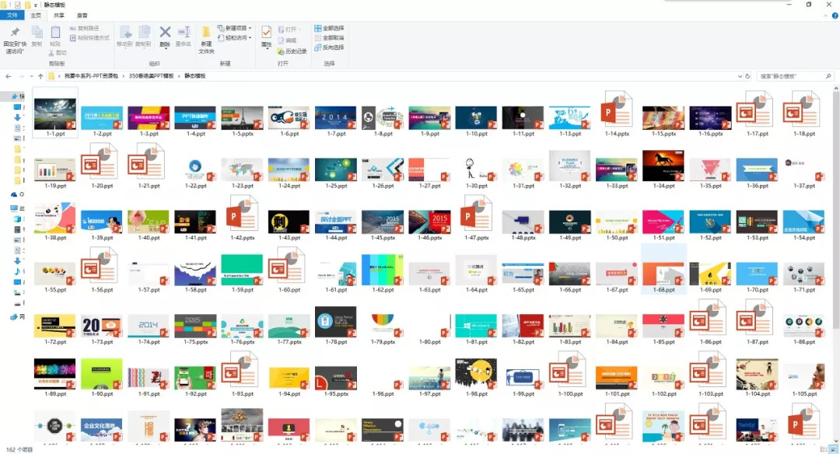Switch to details view toggle at bottom right
Image resolution: width=840 pixels, height=454 pixels.
[824, 449]
